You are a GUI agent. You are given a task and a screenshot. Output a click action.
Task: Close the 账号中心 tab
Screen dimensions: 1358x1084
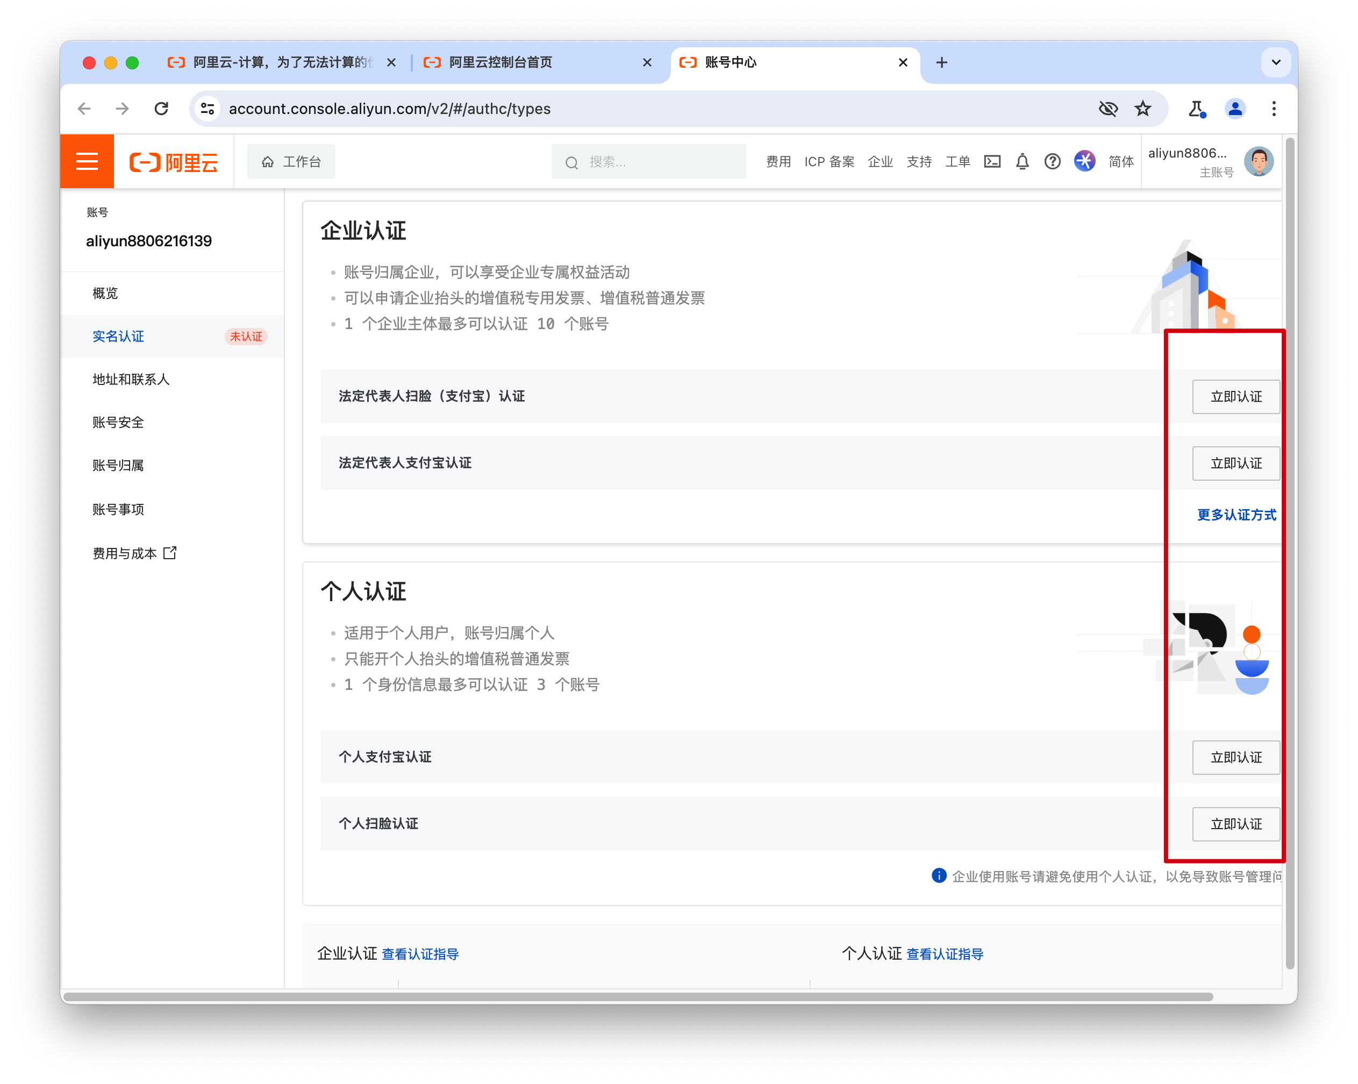click(x=903, y=62)
